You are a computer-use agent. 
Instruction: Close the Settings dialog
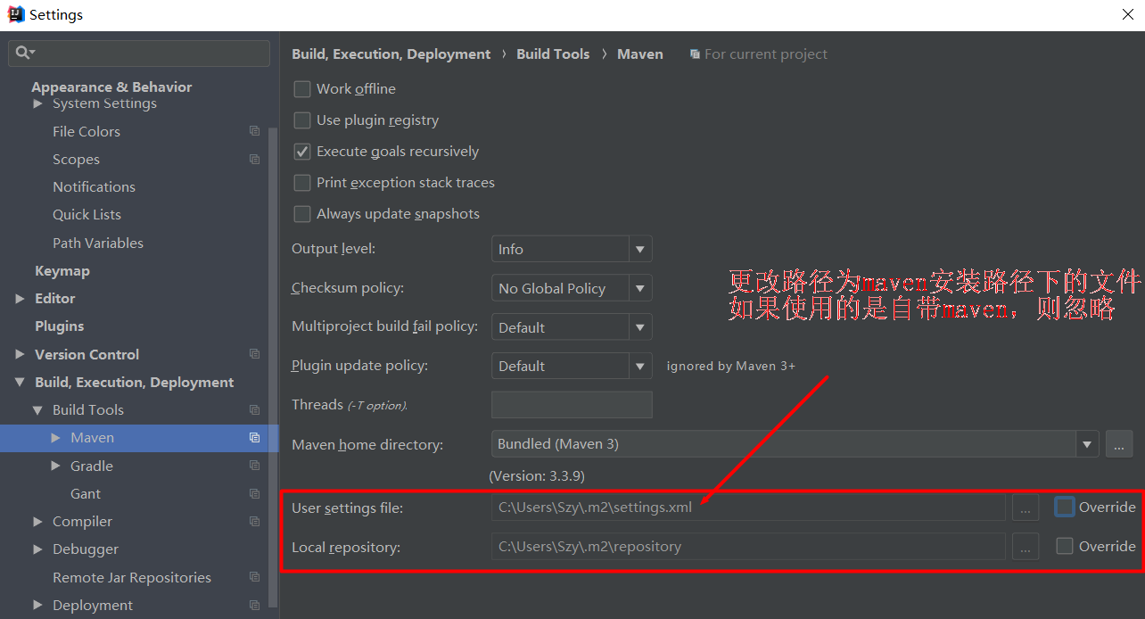click(1127, 14)
